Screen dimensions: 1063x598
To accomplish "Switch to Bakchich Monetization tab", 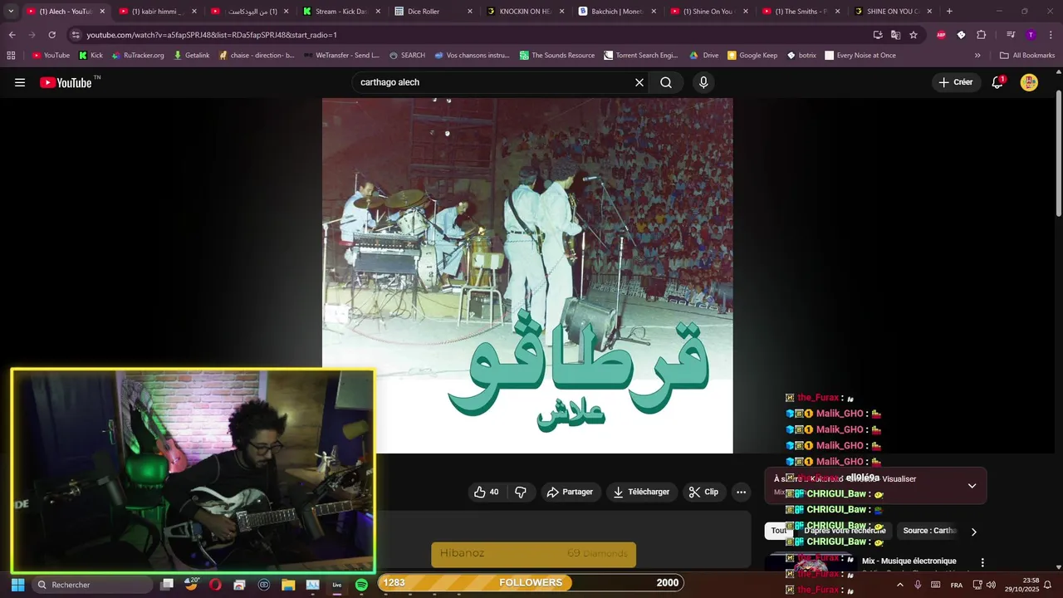I will (618, 12).
